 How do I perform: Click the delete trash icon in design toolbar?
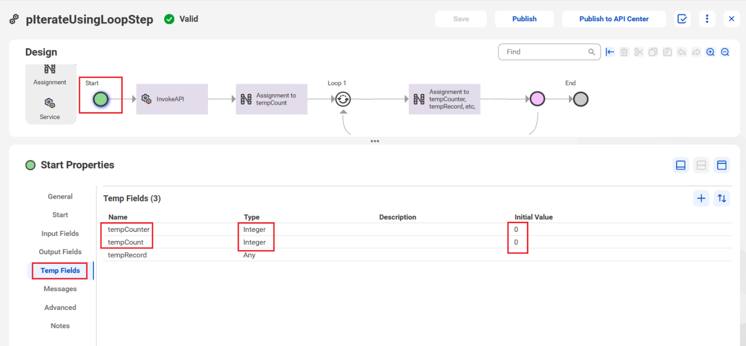(624, 52)
